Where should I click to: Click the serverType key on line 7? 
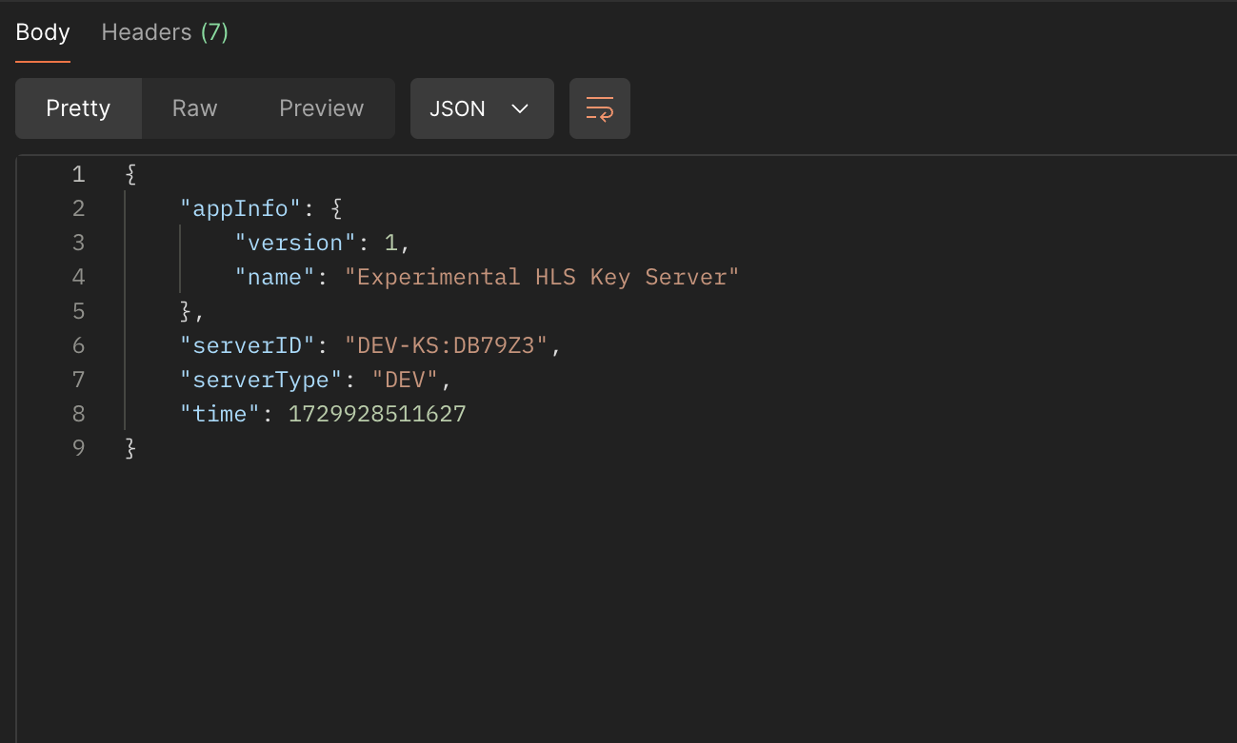point(258,379)
